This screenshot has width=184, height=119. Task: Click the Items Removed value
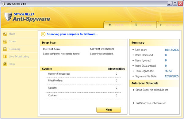coord(166,55)
